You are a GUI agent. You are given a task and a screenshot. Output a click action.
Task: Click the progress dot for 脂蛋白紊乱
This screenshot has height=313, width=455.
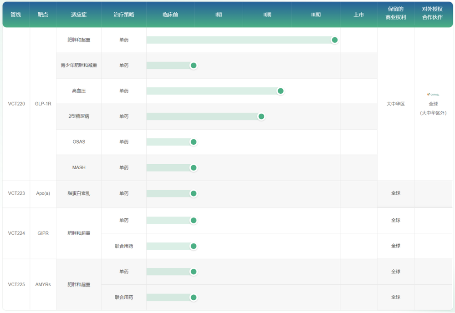pos(194,194)
